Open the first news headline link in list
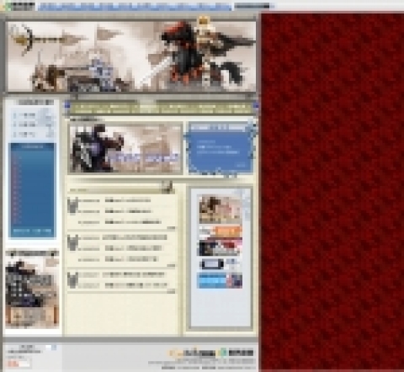This screenshot has height=372, width=404. click(128, 200)
